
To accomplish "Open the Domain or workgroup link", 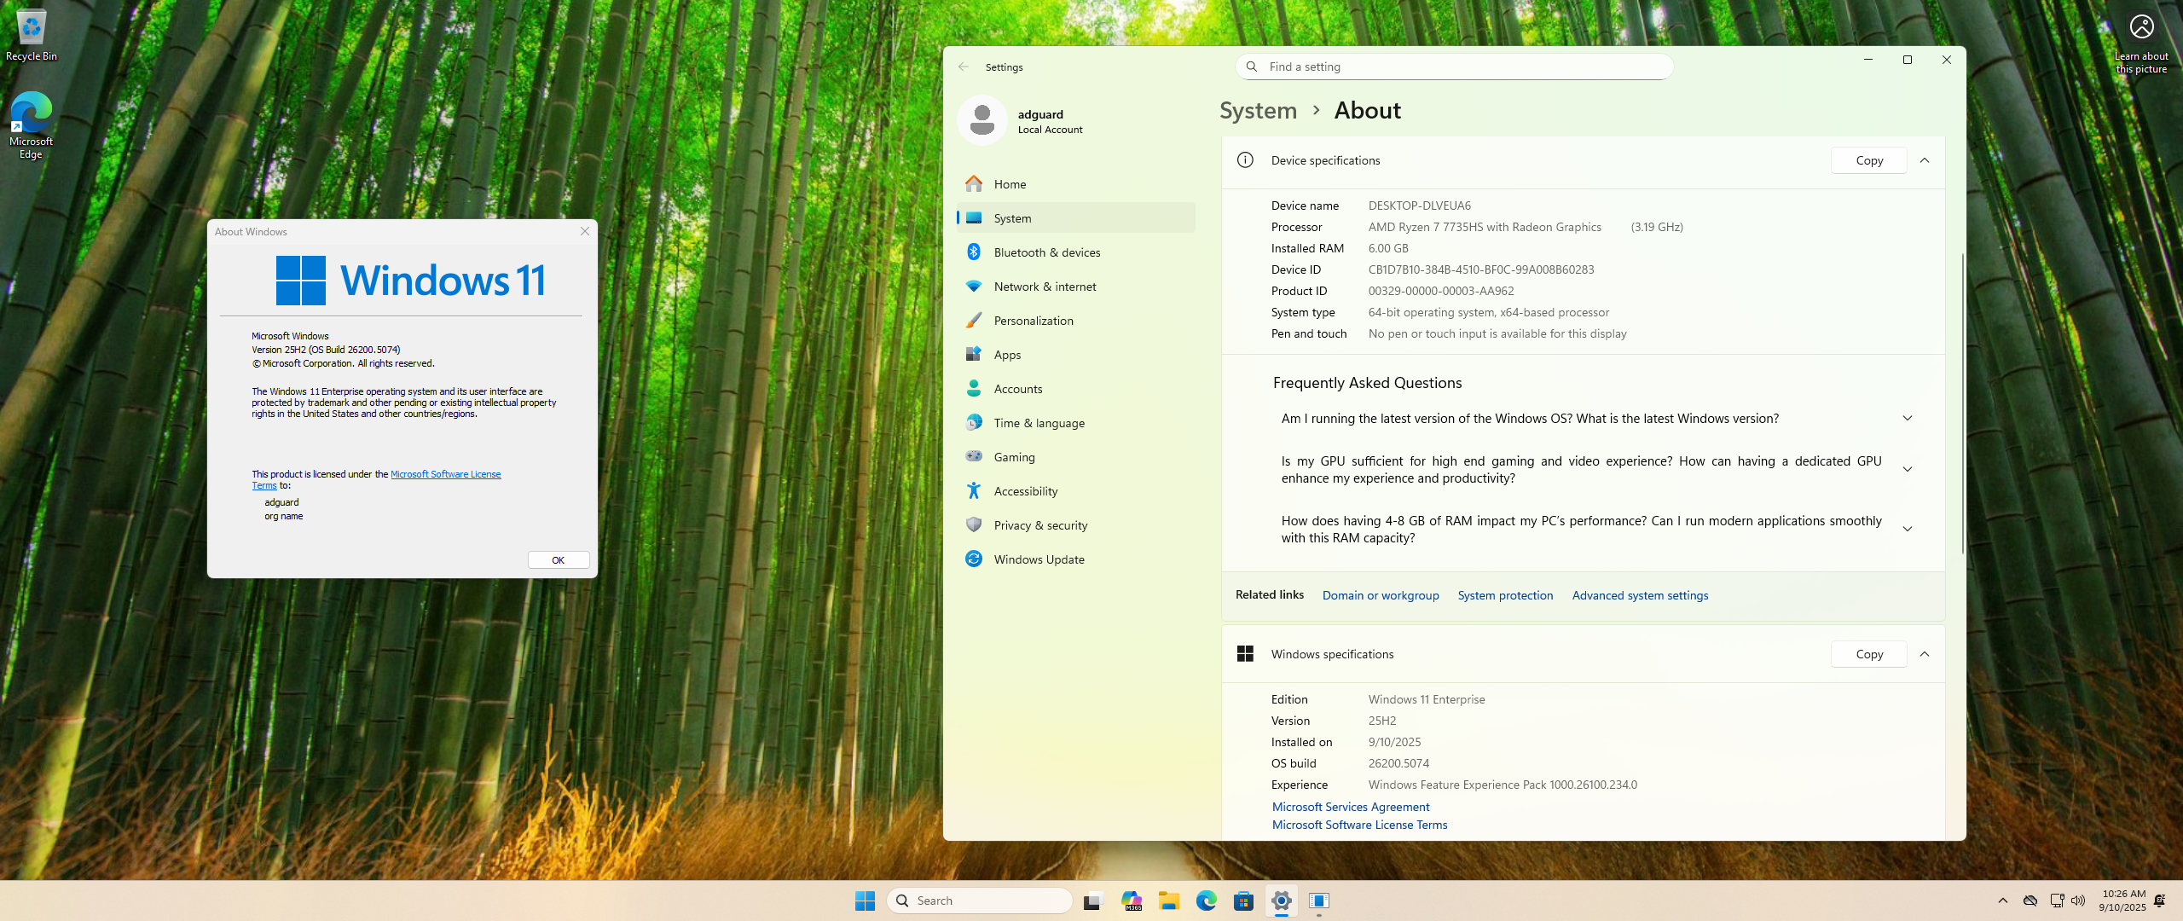I will point(1381,595).
